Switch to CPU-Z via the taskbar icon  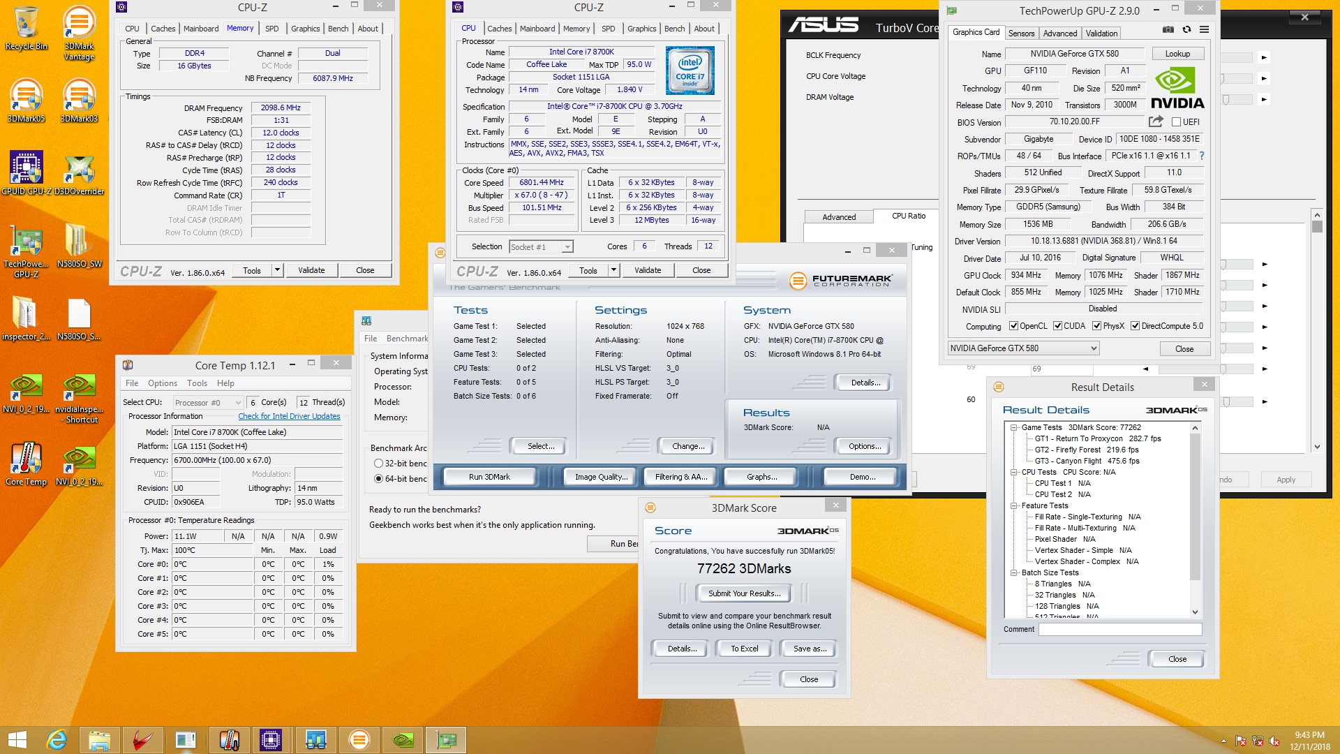pyautogui.click(x=271, y=740)
